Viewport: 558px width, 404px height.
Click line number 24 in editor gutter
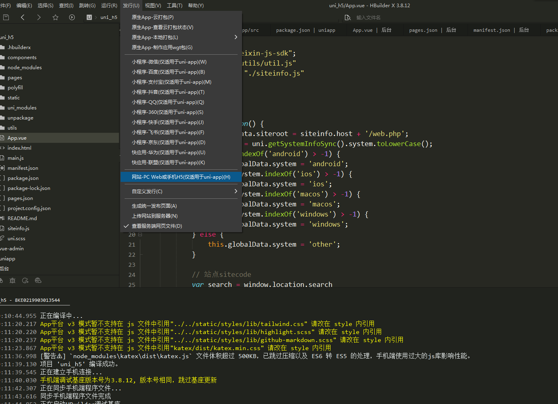[132, 275]
